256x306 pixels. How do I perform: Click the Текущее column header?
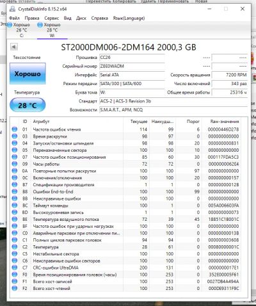tap(139, 122)
